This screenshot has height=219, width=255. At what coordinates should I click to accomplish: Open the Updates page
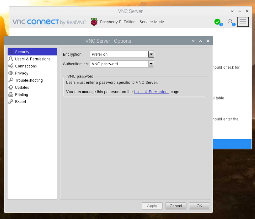point(32,88)
